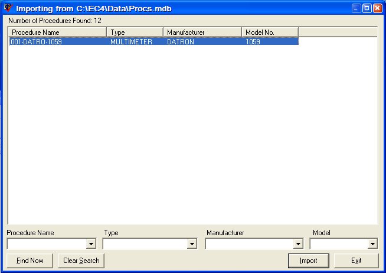Click the Model No. column header

point(270,32)
